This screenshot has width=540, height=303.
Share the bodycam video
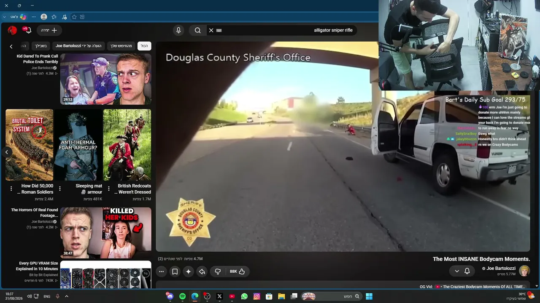pos(202,272)
